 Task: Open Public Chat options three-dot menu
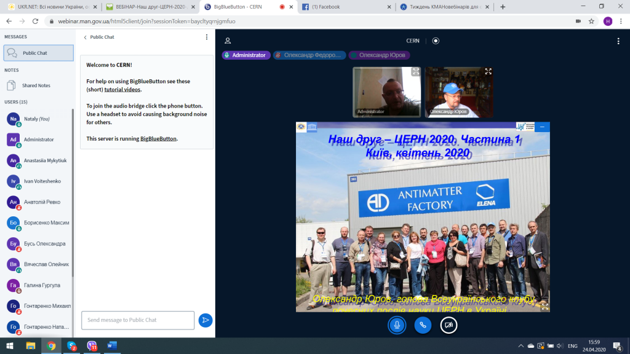(207, 37)
